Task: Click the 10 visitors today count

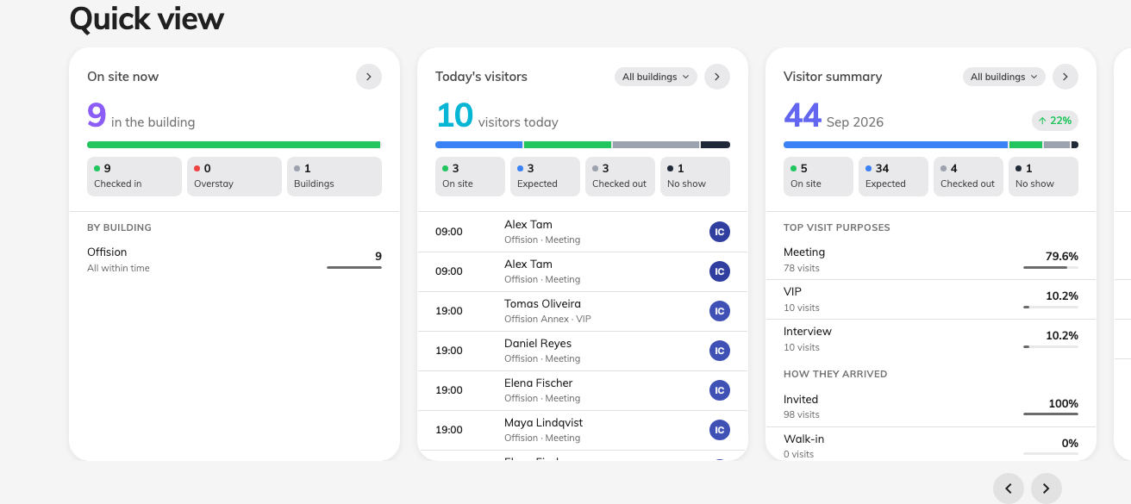Action: point(497,116)
